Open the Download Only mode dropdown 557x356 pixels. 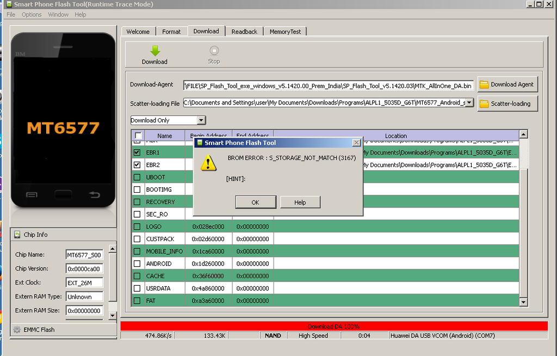click(202, 120)
